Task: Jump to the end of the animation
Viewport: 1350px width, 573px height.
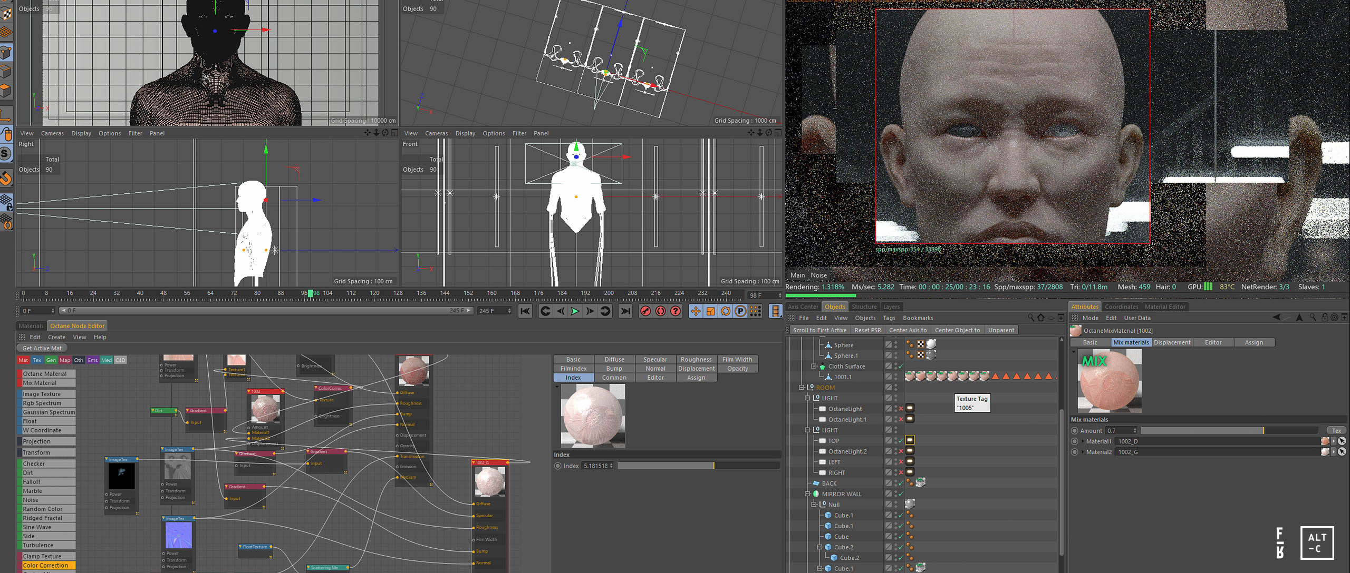Action: tap(625, 311)
